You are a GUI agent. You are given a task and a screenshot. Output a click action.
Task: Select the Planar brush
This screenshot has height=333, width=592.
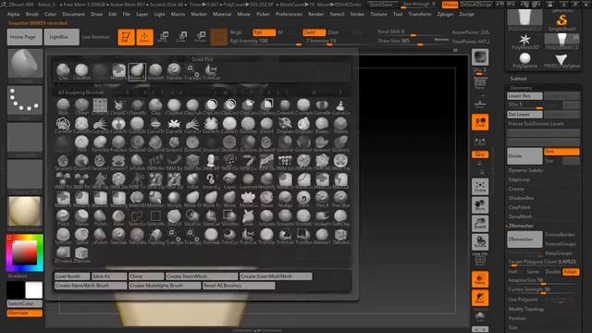[81, 217]
